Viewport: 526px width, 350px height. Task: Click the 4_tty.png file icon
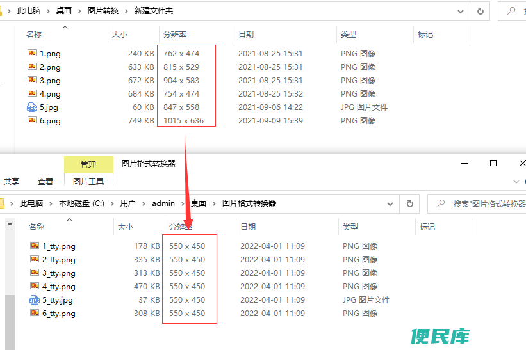pyautogui.click(x=35, y=285)
